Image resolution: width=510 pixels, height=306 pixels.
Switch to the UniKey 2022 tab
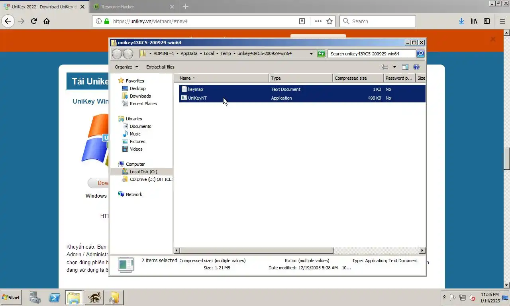(44, 7)
